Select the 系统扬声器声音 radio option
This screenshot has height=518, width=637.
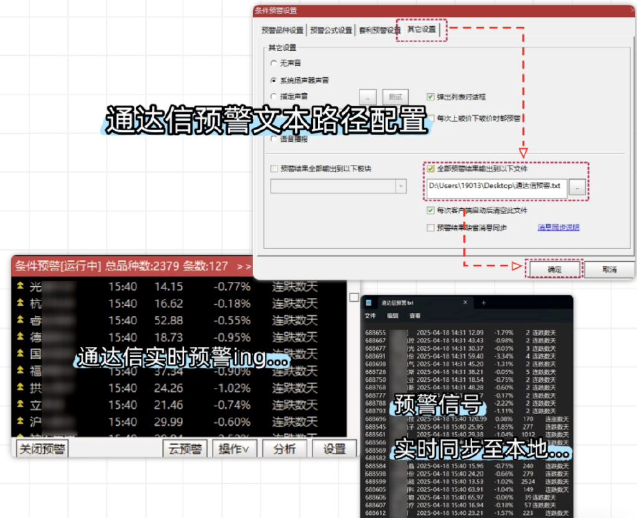pyautogui.click(x=274, y=80)
